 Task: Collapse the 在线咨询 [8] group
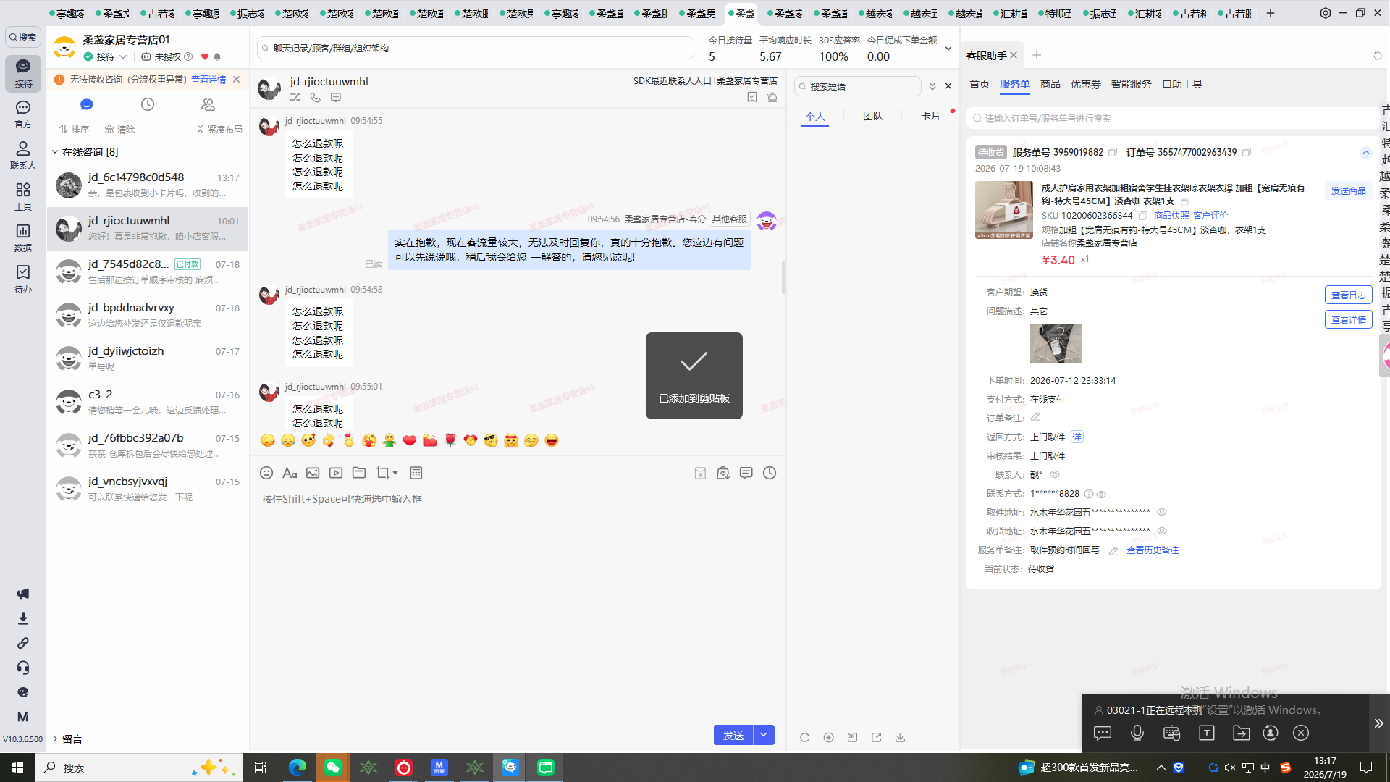pyautogui.click(x=55, y=152)
